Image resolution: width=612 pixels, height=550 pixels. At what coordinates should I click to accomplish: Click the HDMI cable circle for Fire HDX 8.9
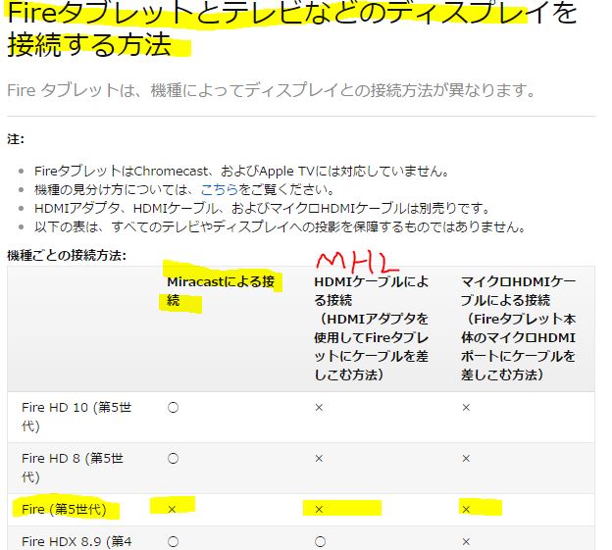(x=320, y=542)
